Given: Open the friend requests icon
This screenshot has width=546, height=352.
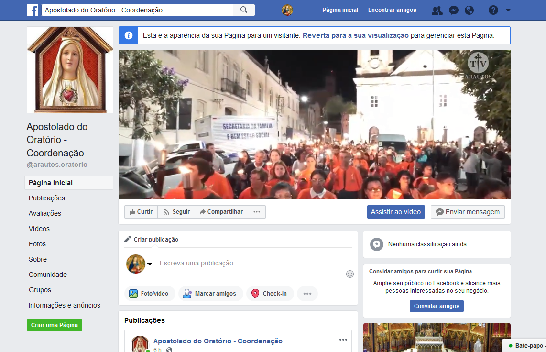Looking at the screenshot, I should click(x=437, y=10).
